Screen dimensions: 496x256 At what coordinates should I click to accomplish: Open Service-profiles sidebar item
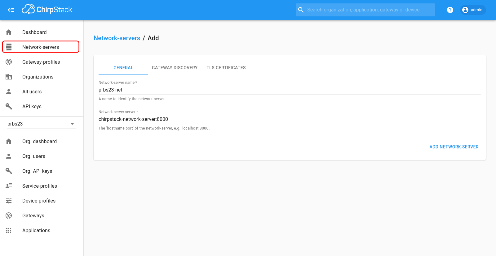click(x=42, y=186)
